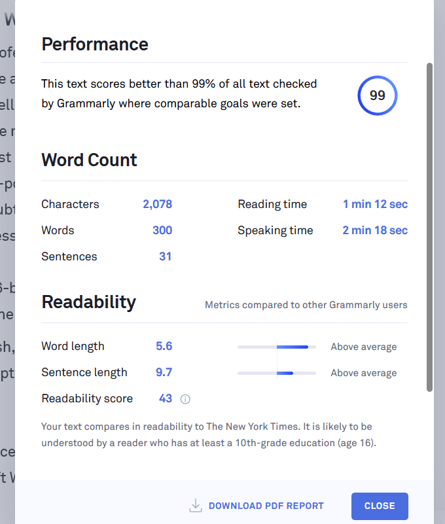Select the Characters count 2,078

click(157, 204)
